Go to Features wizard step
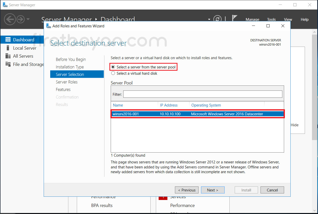Viewport: 318px width, 214px height. 63,89
